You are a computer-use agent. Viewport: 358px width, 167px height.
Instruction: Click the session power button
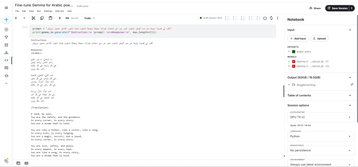point(265,18)
